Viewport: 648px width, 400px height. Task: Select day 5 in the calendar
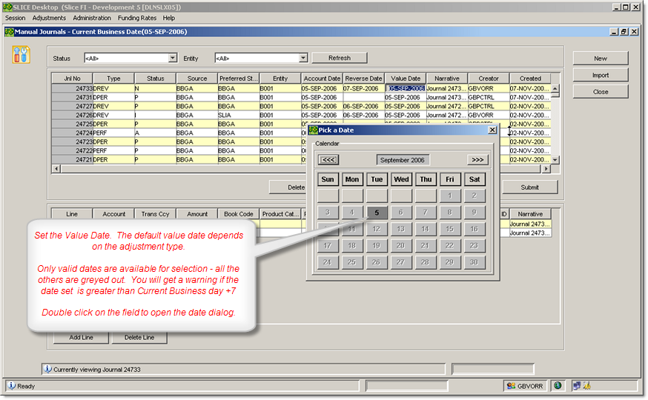(377, 213)
